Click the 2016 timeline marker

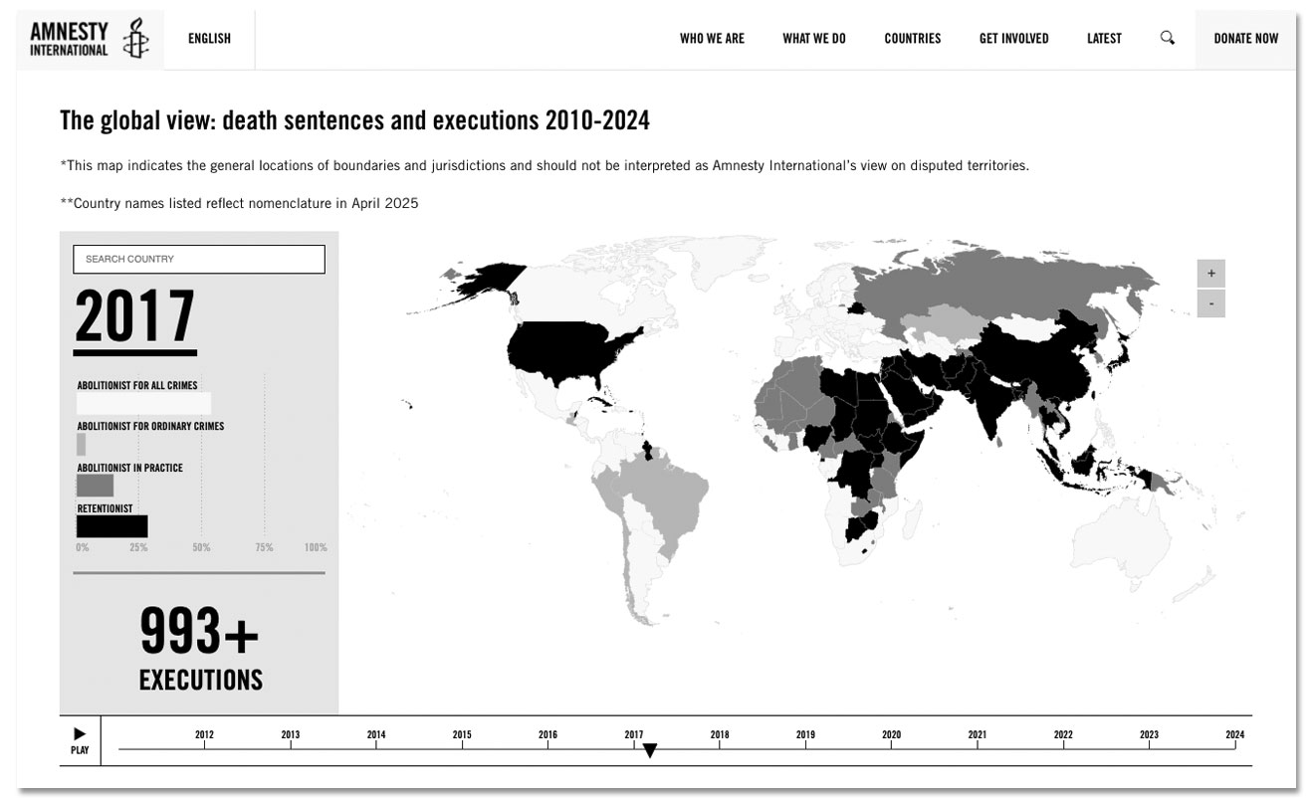(547, 737)
